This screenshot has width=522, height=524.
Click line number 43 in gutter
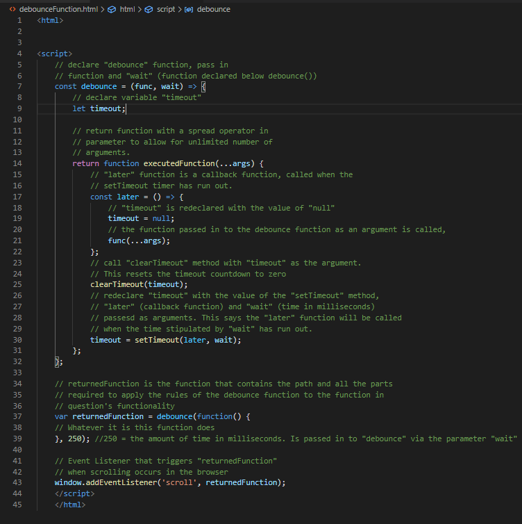coord(17,482)
